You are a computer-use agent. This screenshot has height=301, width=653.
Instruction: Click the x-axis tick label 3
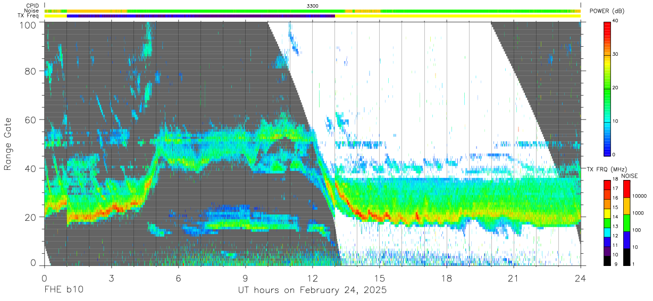(x=111, y=278)
